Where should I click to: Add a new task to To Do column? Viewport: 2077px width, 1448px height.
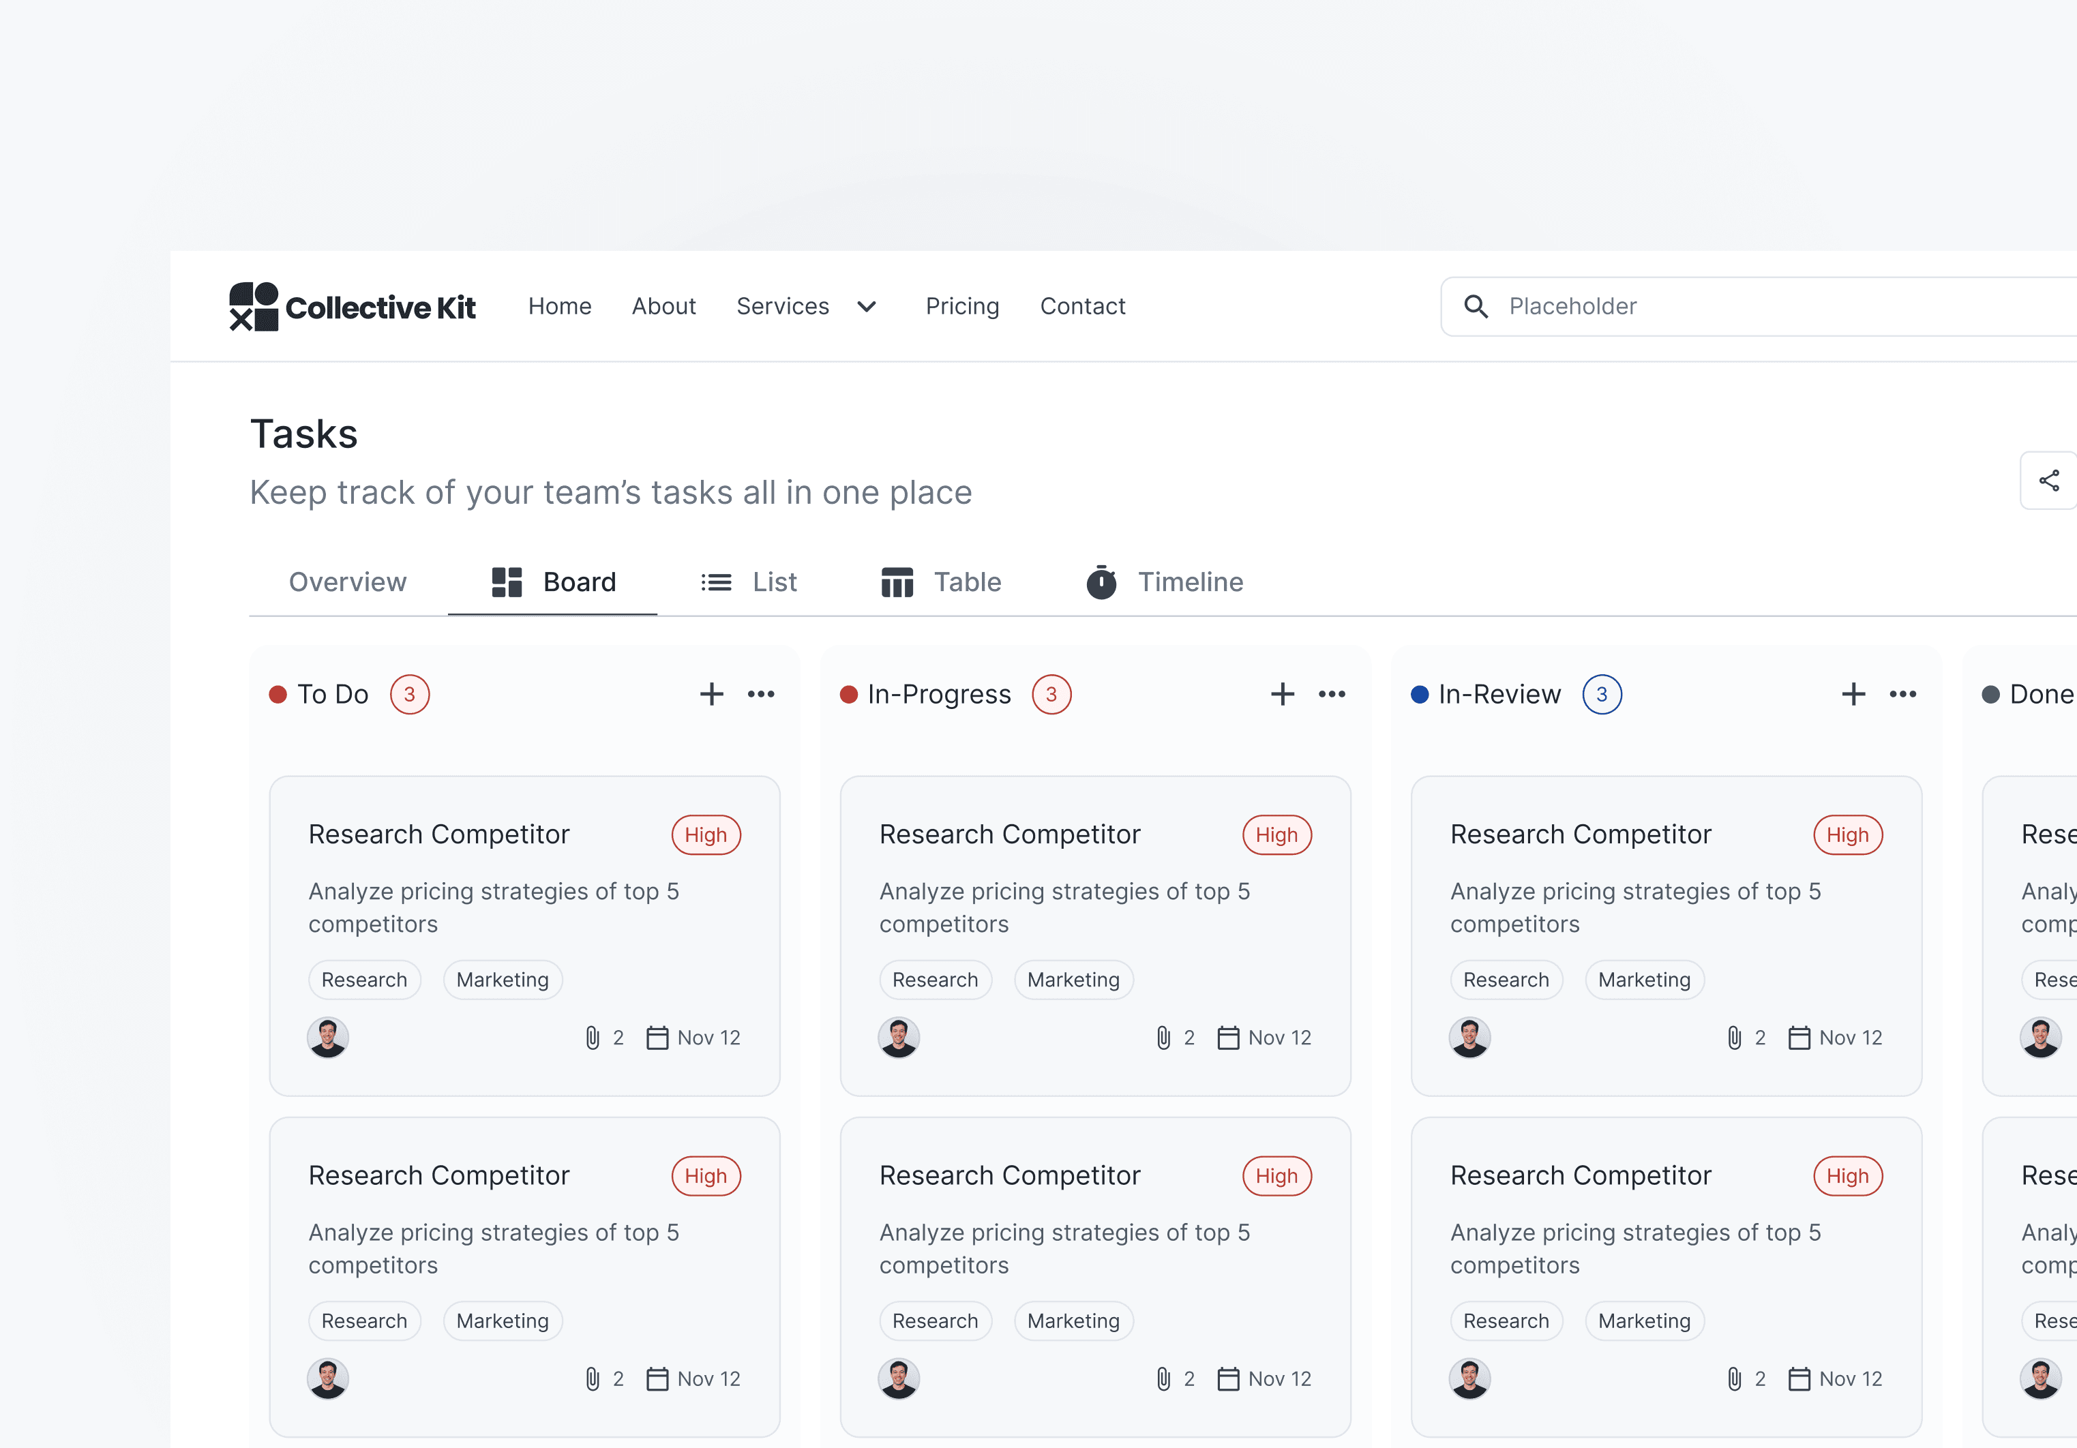tap(712, 695)
